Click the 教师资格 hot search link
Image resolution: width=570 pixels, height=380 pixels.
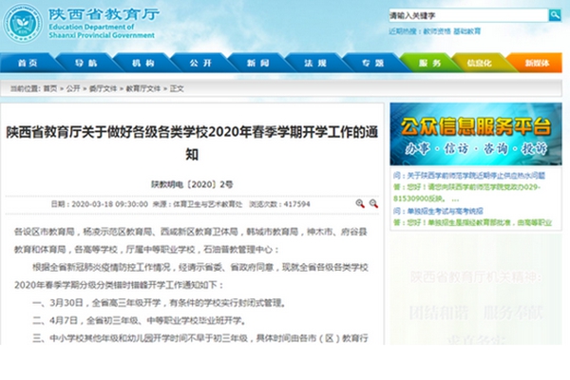(437, 31)
